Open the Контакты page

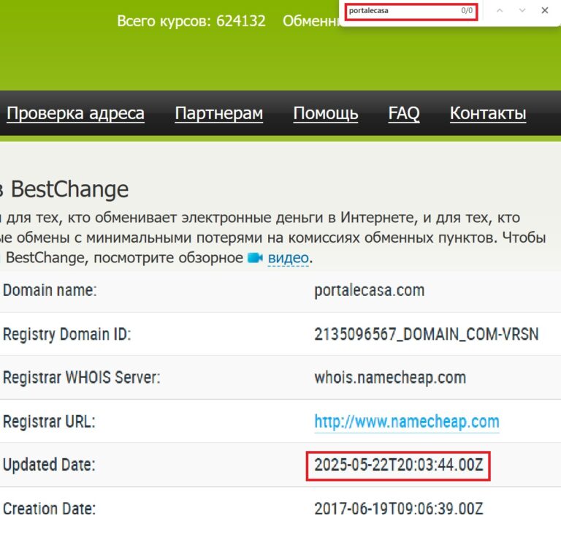pyautogui.click(x=487, y=113)
